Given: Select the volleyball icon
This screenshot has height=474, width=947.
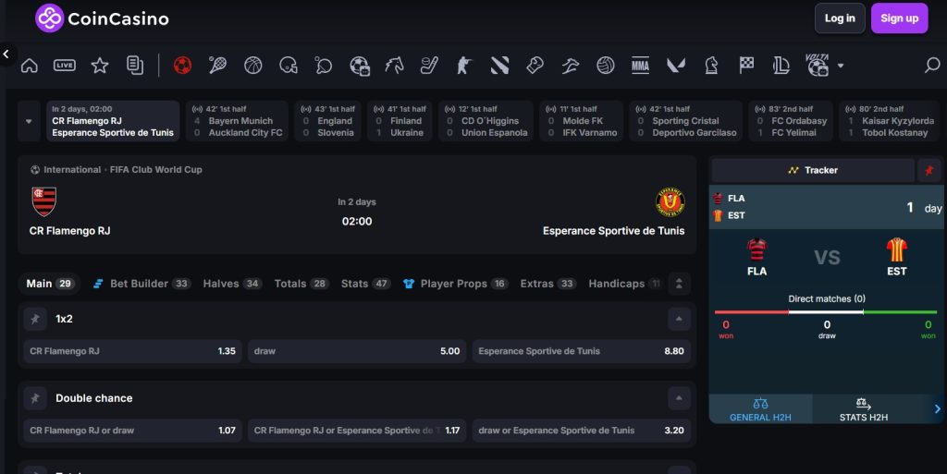Looking at the screenshot, I should pyautogui.click(x=605, y=65).
